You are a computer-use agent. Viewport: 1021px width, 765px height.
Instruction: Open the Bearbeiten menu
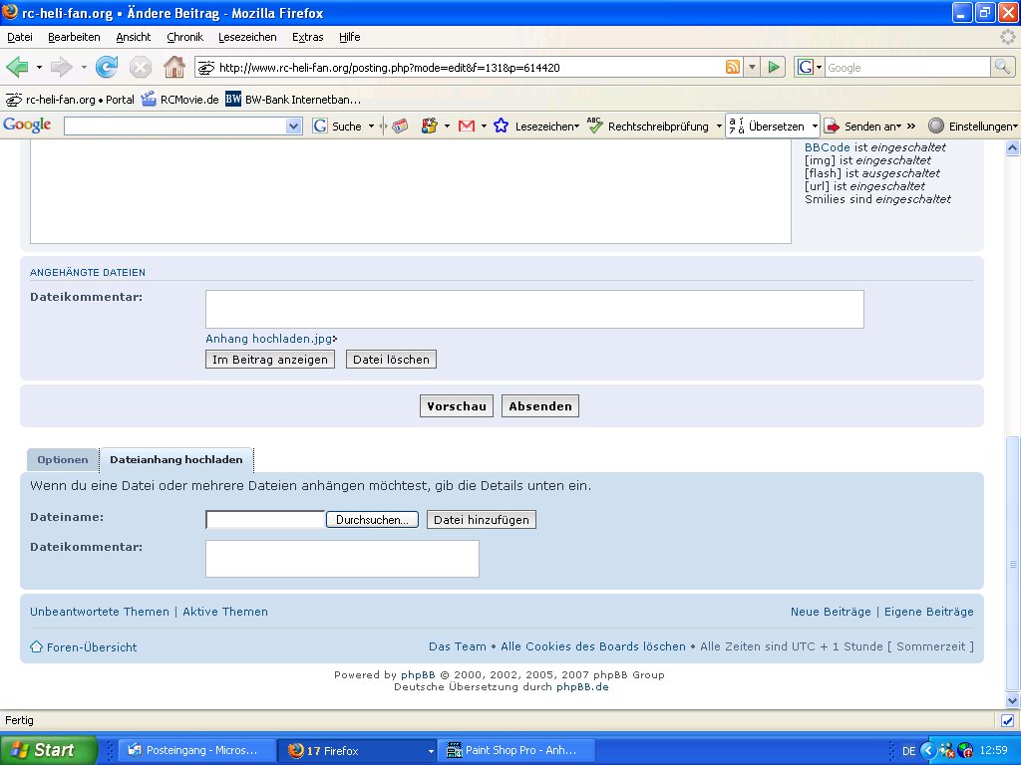point(74,37)
